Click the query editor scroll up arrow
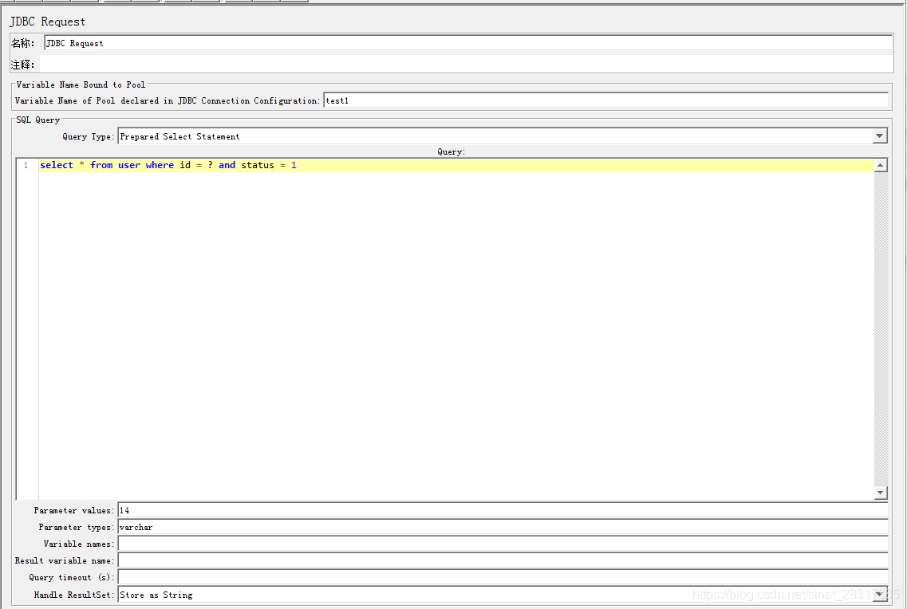The image size is (907, 609). 881,165
